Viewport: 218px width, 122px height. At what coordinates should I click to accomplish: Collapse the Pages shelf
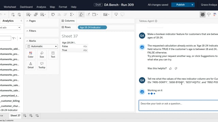(x=27, y=21)
